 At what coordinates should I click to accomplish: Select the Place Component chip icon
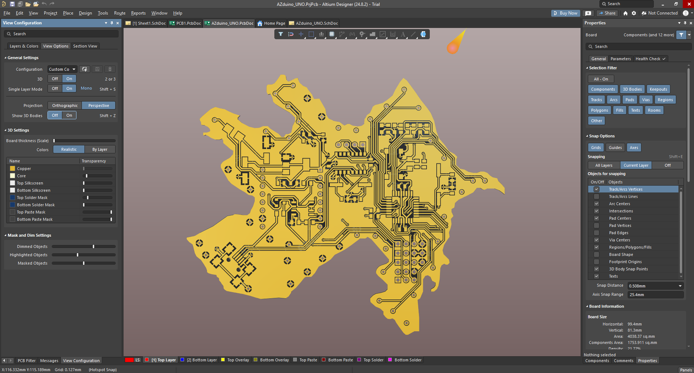tap(332, 34)
